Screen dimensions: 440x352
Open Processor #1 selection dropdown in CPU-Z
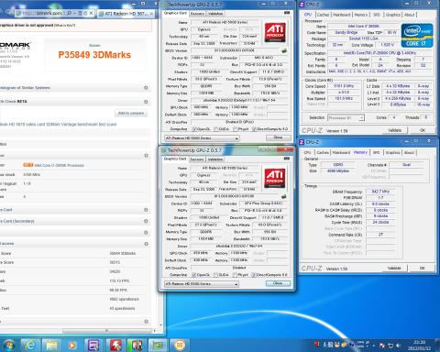346,117
